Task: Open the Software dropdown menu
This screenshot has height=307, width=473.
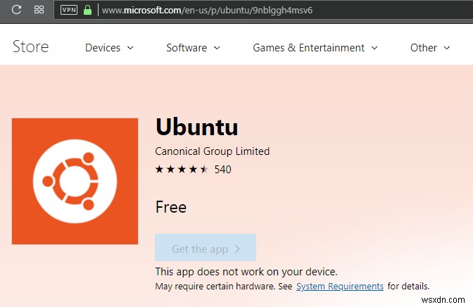Action: click(x=193, y=48)
